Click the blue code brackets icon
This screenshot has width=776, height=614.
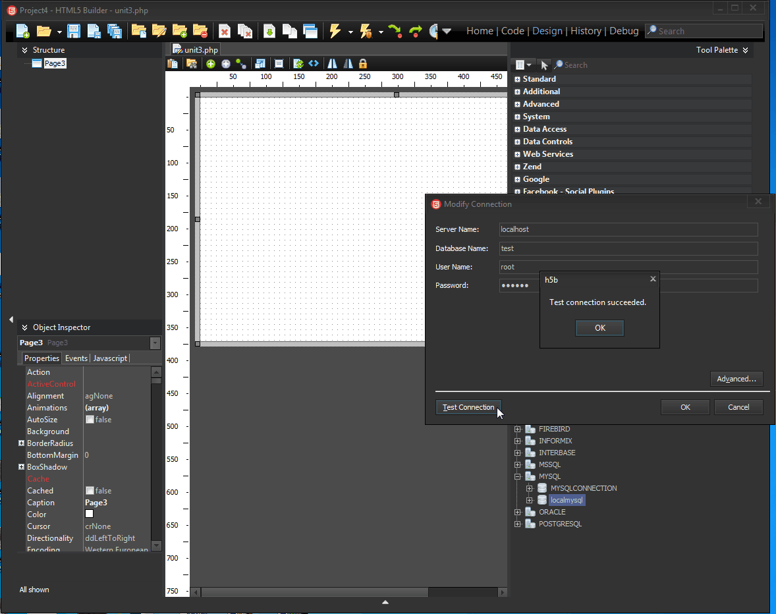tap(314, 63)
